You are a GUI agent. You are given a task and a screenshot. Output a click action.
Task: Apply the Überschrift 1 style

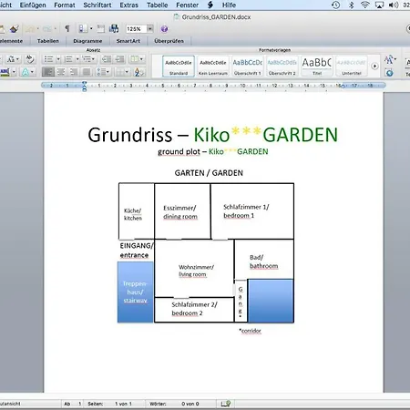click(247, 66)
